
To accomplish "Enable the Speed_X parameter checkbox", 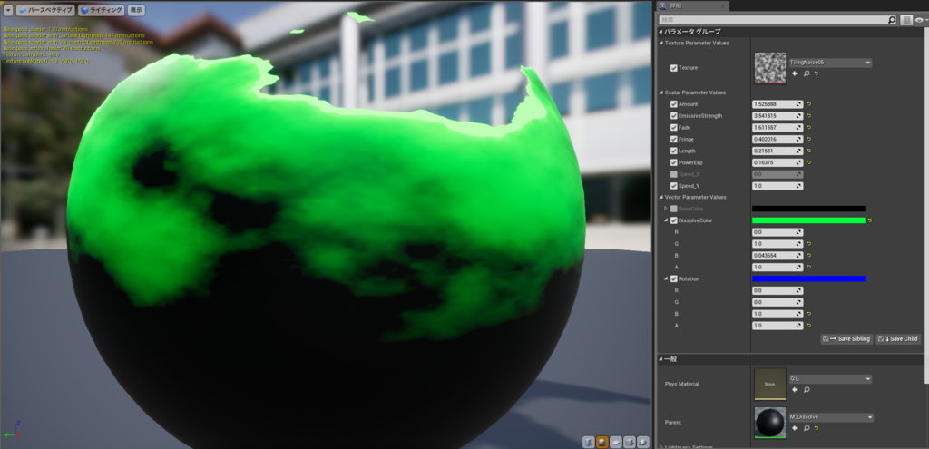I will point(674,174).
